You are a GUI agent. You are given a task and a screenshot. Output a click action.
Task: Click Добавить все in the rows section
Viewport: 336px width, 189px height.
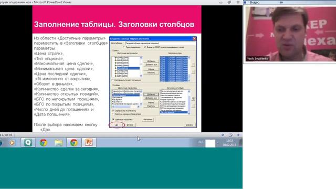pos(151,65)
